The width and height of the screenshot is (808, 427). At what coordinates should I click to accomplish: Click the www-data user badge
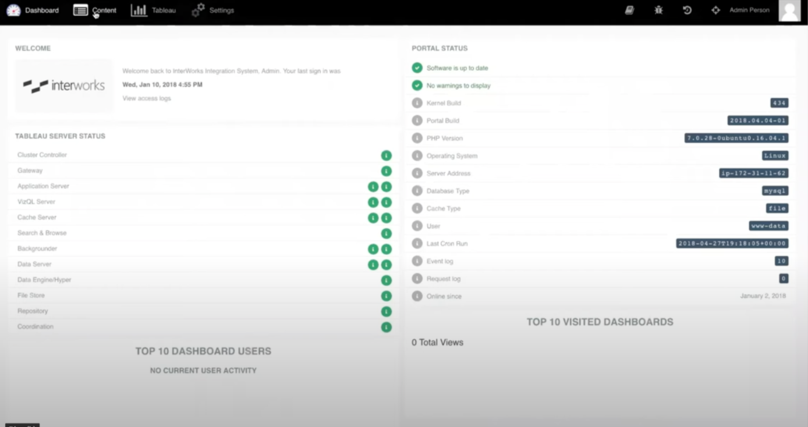coord(768,226)
